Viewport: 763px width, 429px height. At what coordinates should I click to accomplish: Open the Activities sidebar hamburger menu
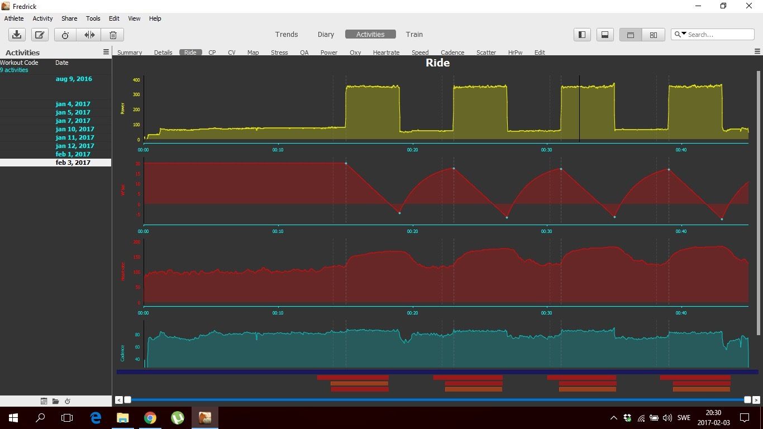(106, 52)
